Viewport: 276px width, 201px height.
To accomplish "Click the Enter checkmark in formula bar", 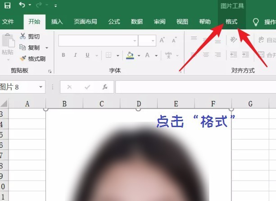I will [x=87, y=87].
